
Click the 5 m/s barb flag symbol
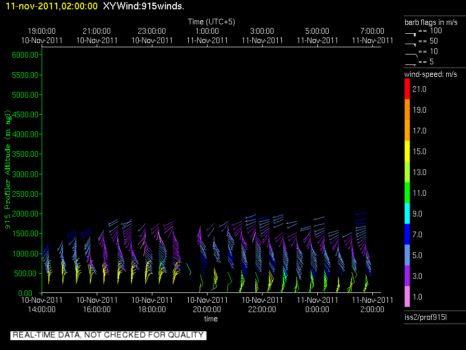[411, 64]
